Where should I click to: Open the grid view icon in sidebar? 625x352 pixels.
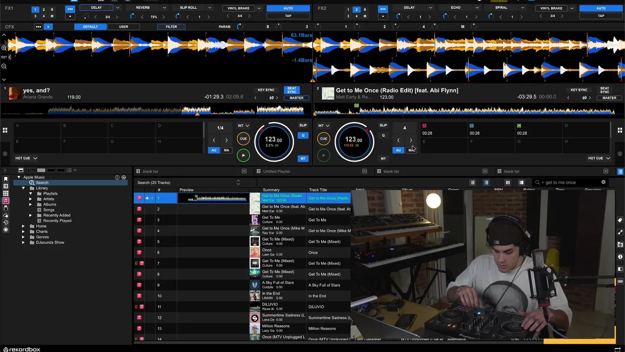click(6, 193)
